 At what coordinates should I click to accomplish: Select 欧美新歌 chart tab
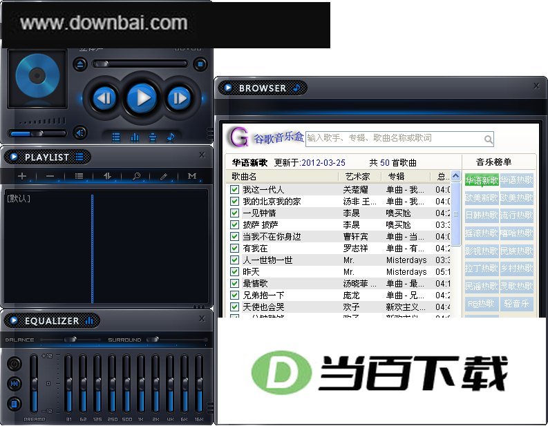click(x=482, y=197)
